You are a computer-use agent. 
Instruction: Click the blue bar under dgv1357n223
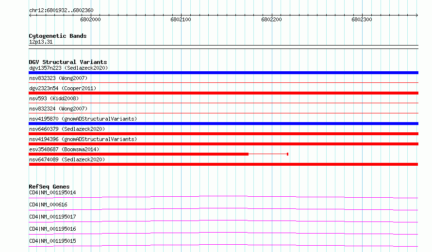[x=223, y=73]
